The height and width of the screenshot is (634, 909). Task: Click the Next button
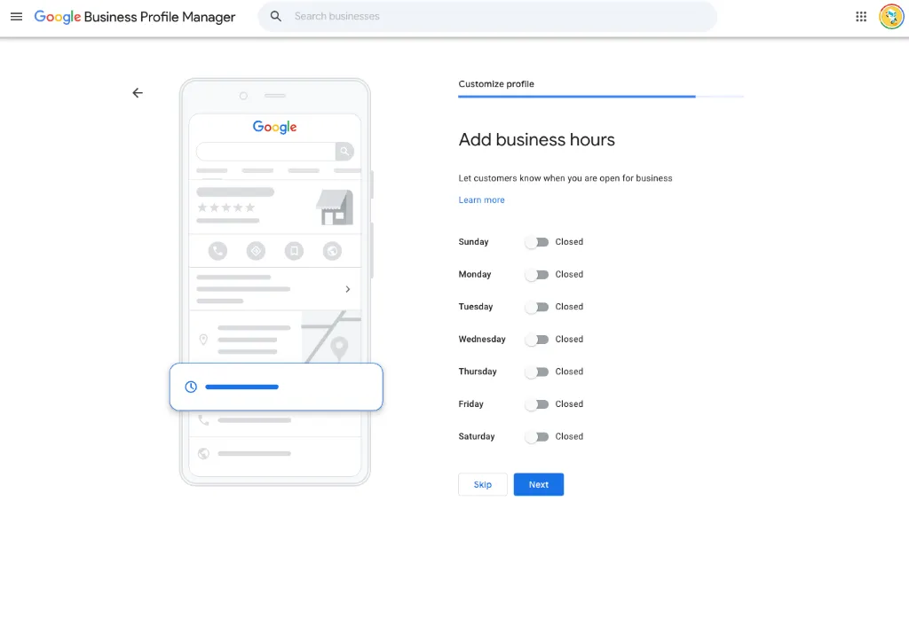(x=539, y=485)
